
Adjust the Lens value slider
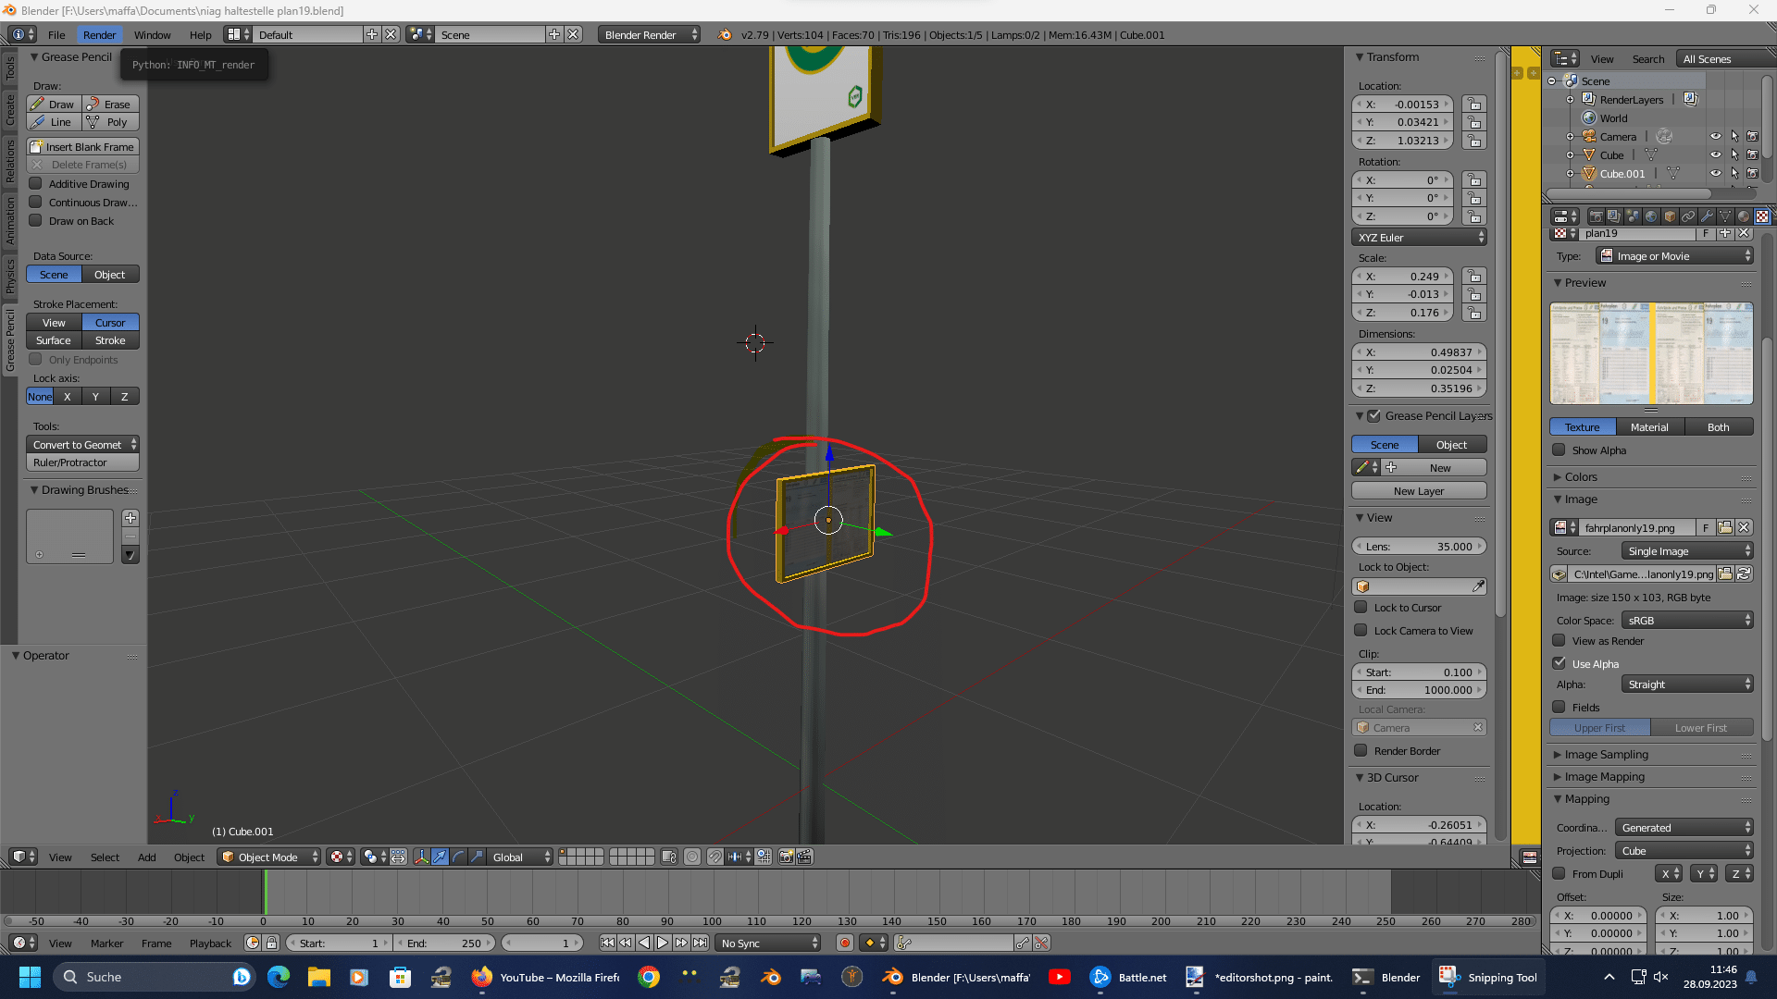1419,547
